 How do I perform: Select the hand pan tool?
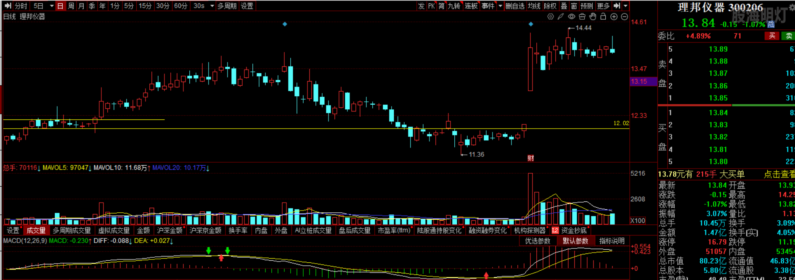[x=593, y=17]
